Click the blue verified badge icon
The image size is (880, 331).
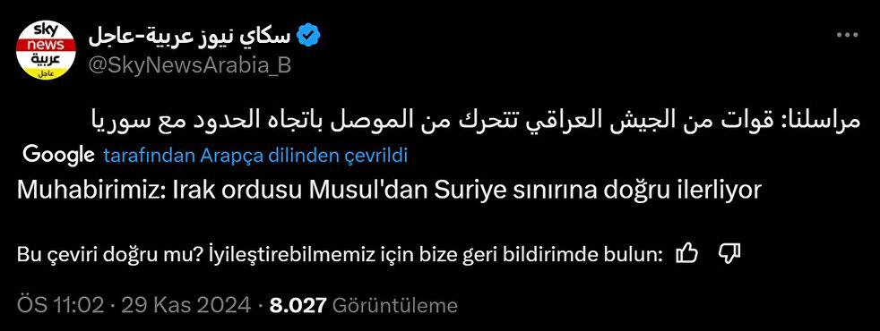pyautogui.click(x=308, y=36)
